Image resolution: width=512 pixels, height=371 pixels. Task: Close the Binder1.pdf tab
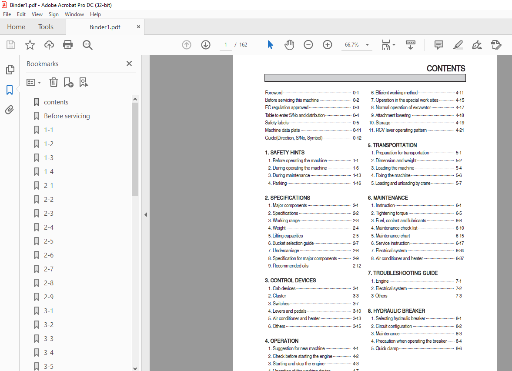pos(138,27)
